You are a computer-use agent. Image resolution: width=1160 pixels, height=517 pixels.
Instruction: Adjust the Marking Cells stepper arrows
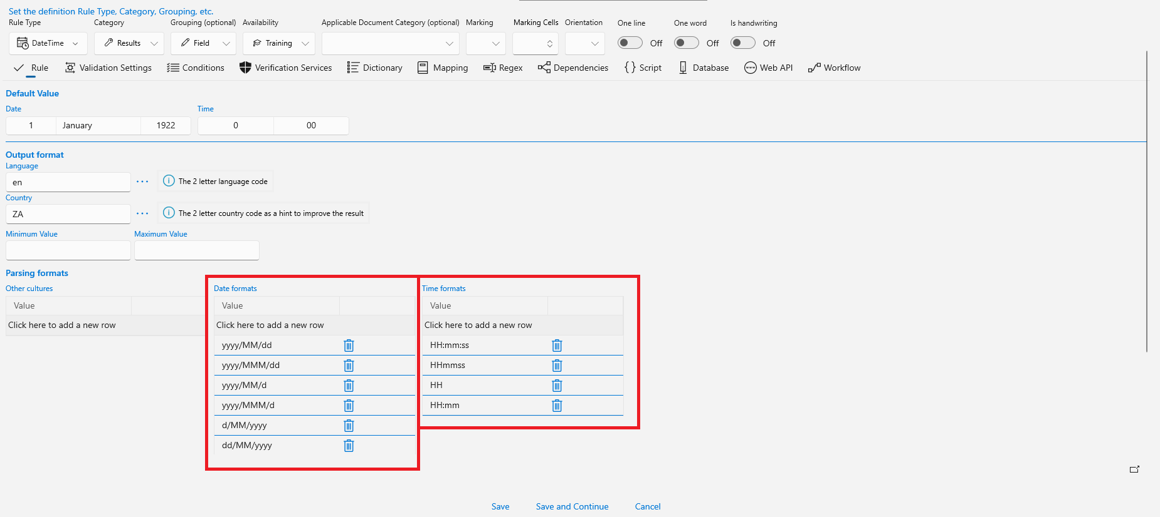coord(550,43)
